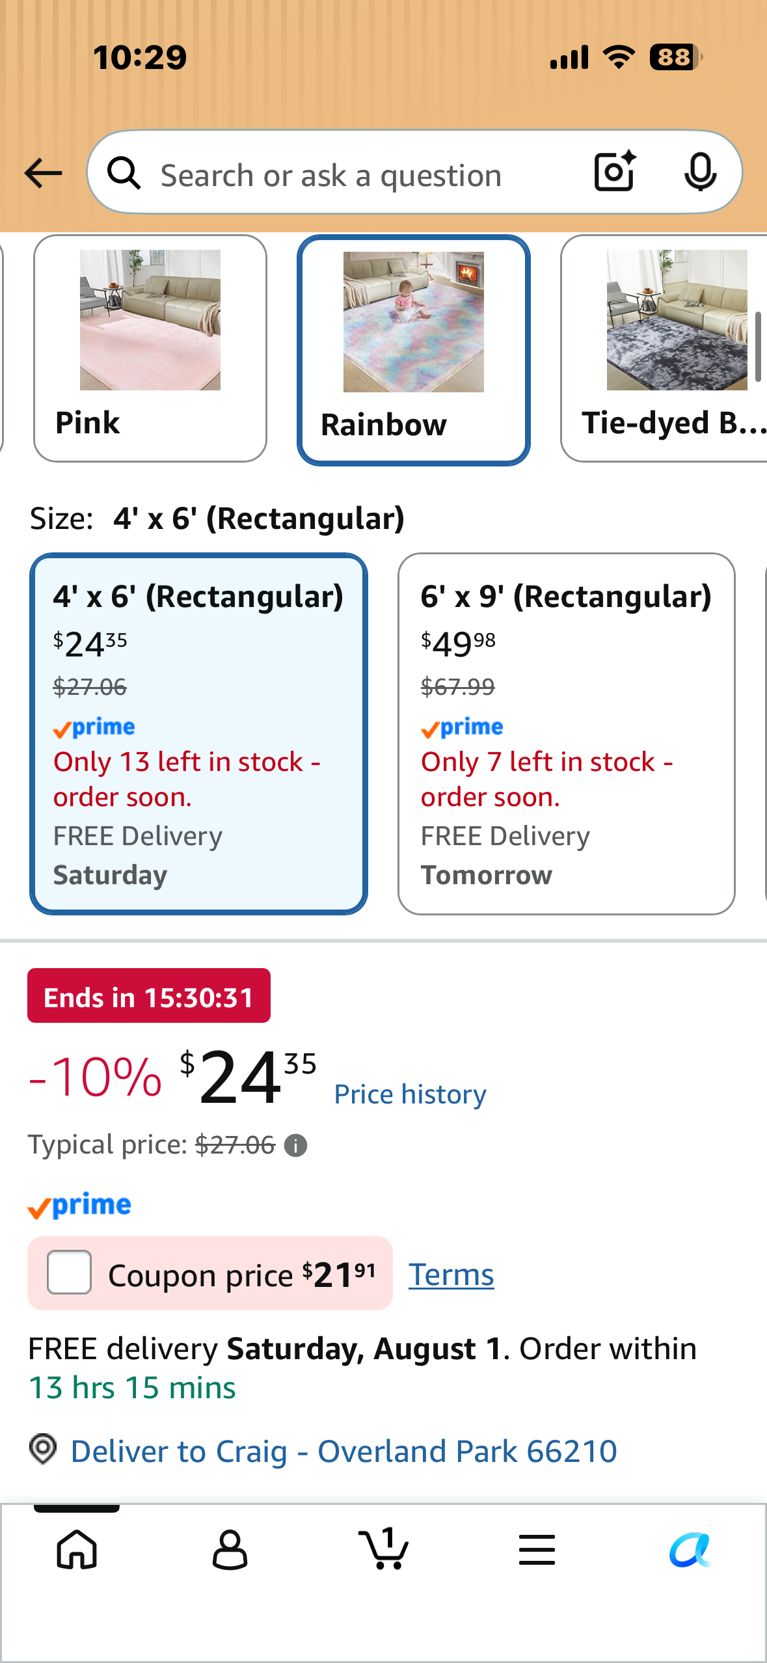Select the 4' x 6' Rectangular size
The height and width of the screenshot is (1663, 767).
(198, 734)
